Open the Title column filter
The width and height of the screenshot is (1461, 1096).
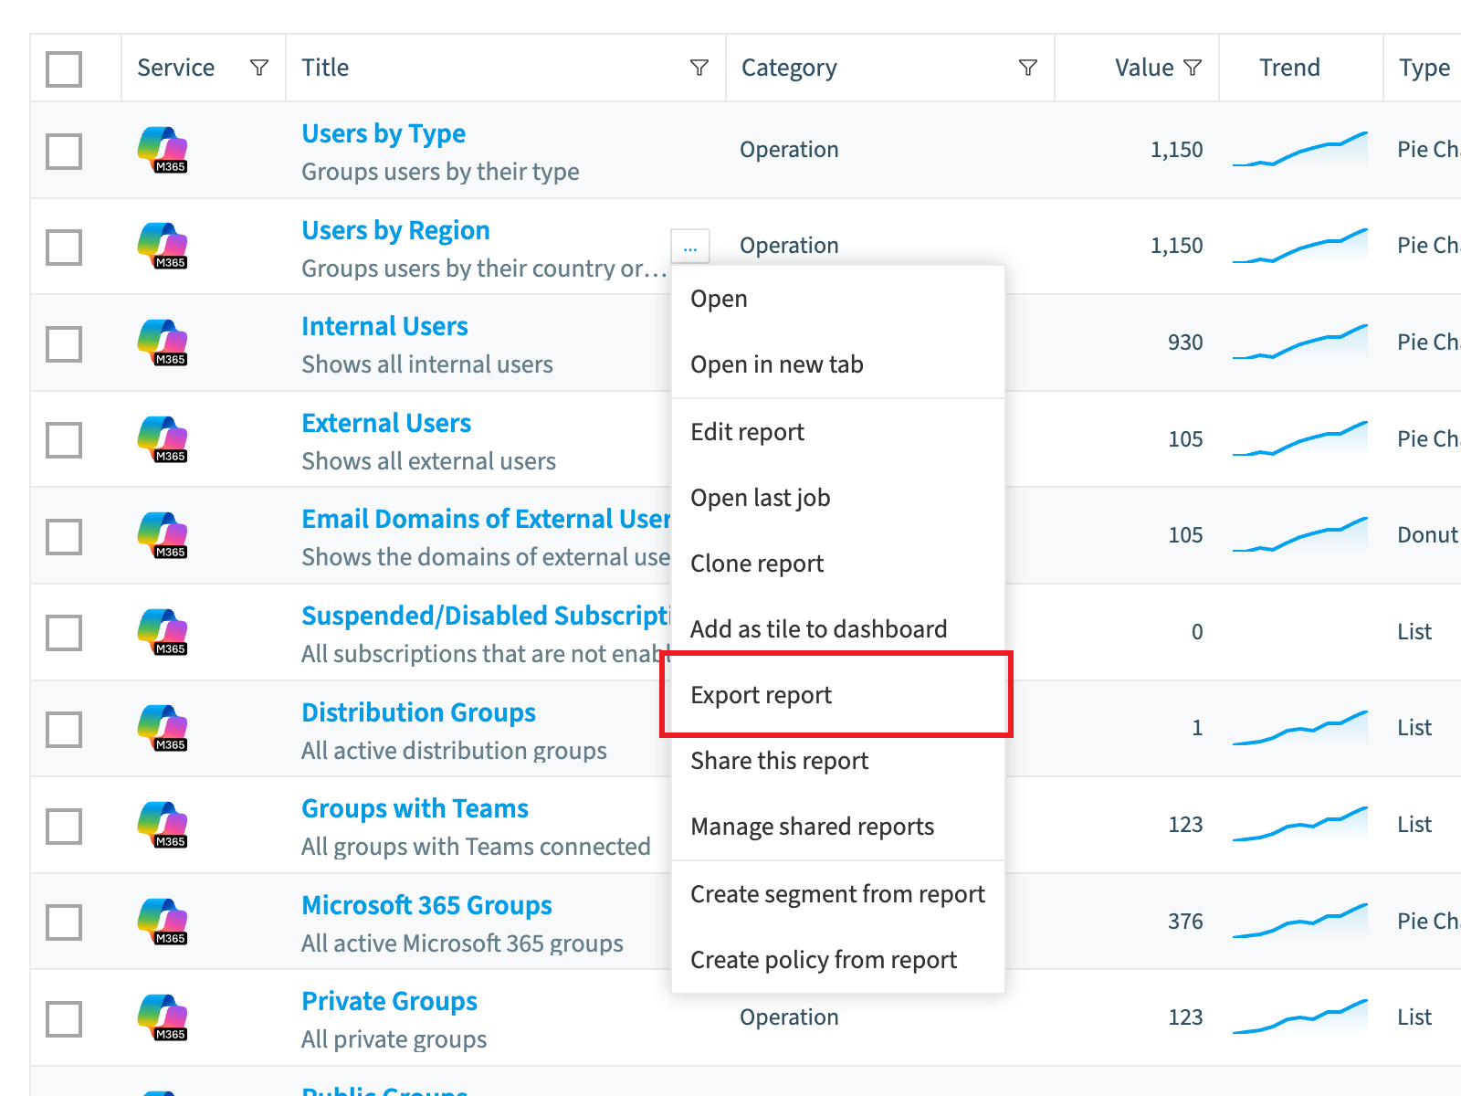click(699, 68)
